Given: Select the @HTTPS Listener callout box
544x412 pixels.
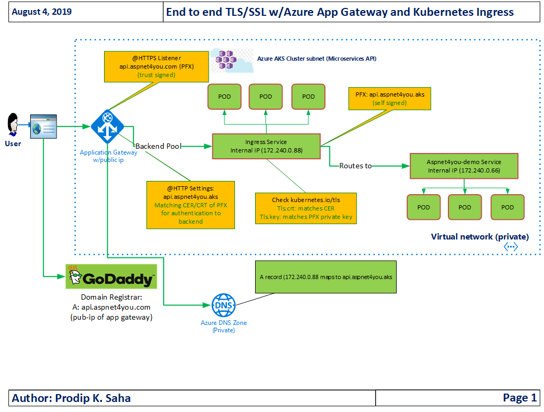Looking at the screenshot, I should 156,66.
